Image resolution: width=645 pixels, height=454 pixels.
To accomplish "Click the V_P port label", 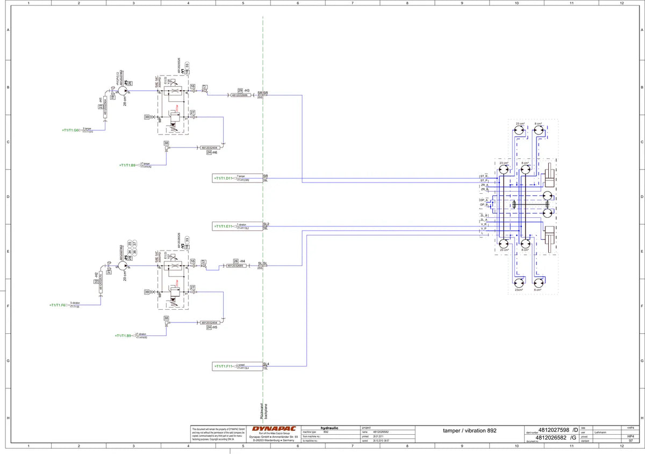I will coord(484,229).
